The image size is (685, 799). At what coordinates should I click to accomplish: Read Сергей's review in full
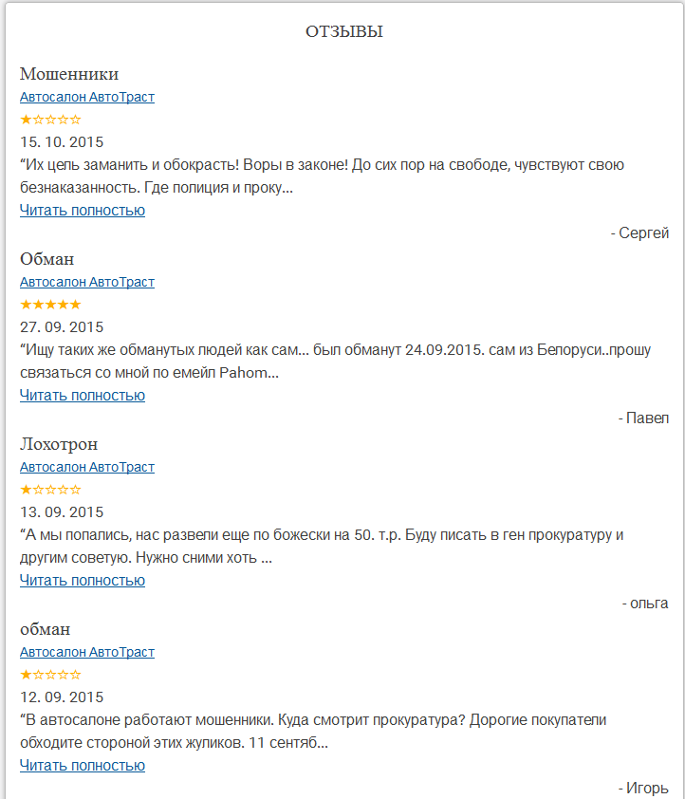[83, 210]
